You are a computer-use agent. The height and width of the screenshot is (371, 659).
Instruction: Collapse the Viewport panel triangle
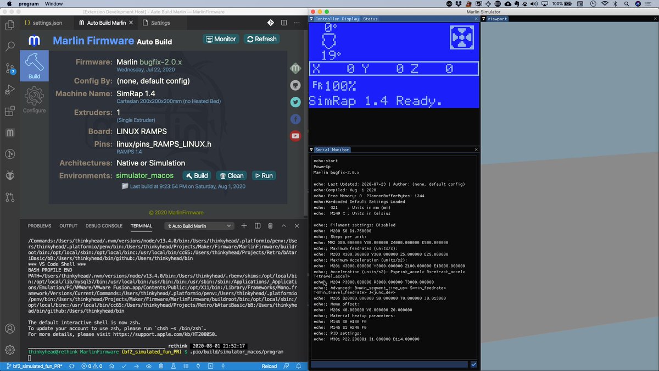click(x=483, y=18)
